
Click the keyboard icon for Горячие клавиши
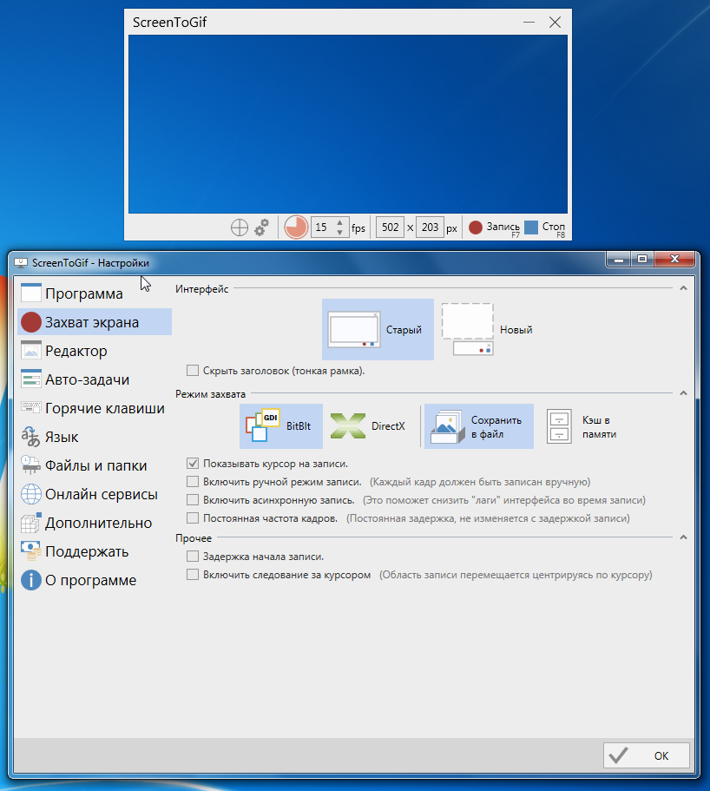[x=30, y=406]
